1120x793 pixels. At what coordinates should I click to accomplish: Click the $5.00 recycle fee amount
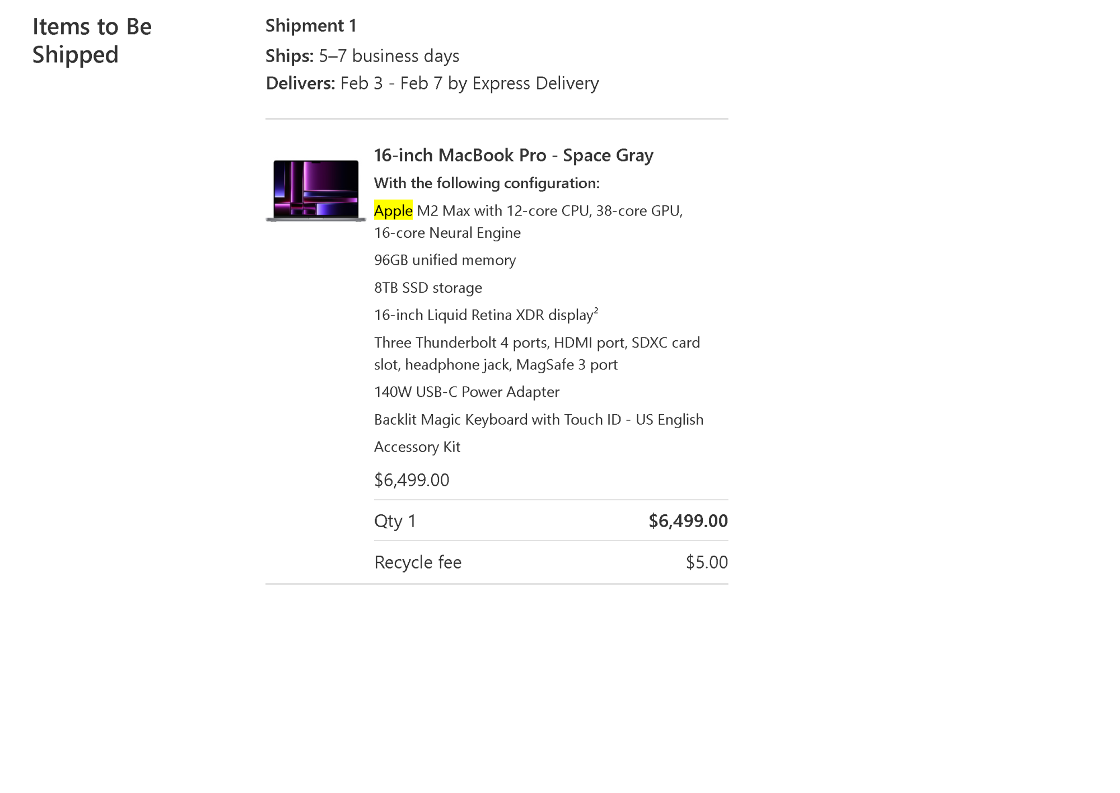click(x=707, y=562)
